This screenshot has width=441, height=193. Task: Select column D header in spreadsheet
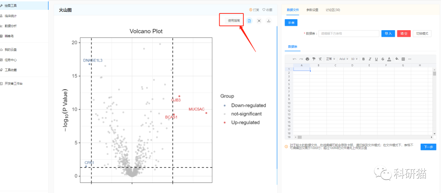click(352, 66)
